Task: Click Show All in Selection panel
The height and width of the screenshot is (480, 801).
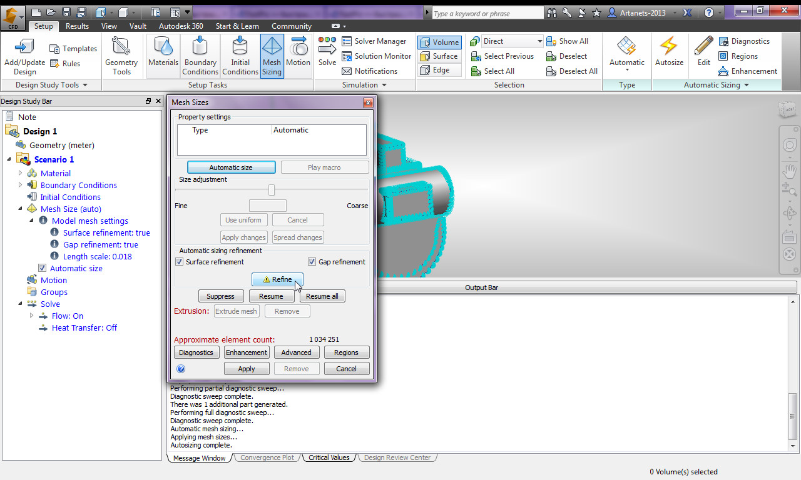Action: point(567,41)
